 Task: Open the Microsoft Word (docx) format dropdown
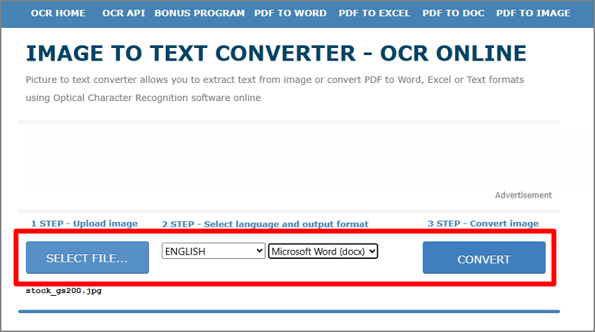(323, 251)
